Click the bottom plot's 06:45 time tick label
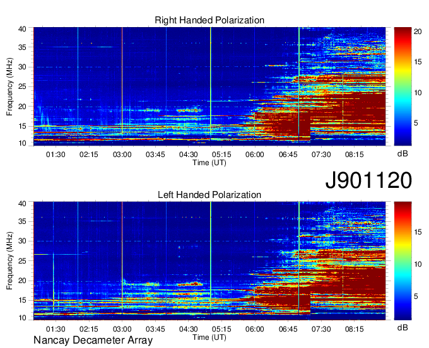This screenshot has width=429, height=348. point(288,329)
